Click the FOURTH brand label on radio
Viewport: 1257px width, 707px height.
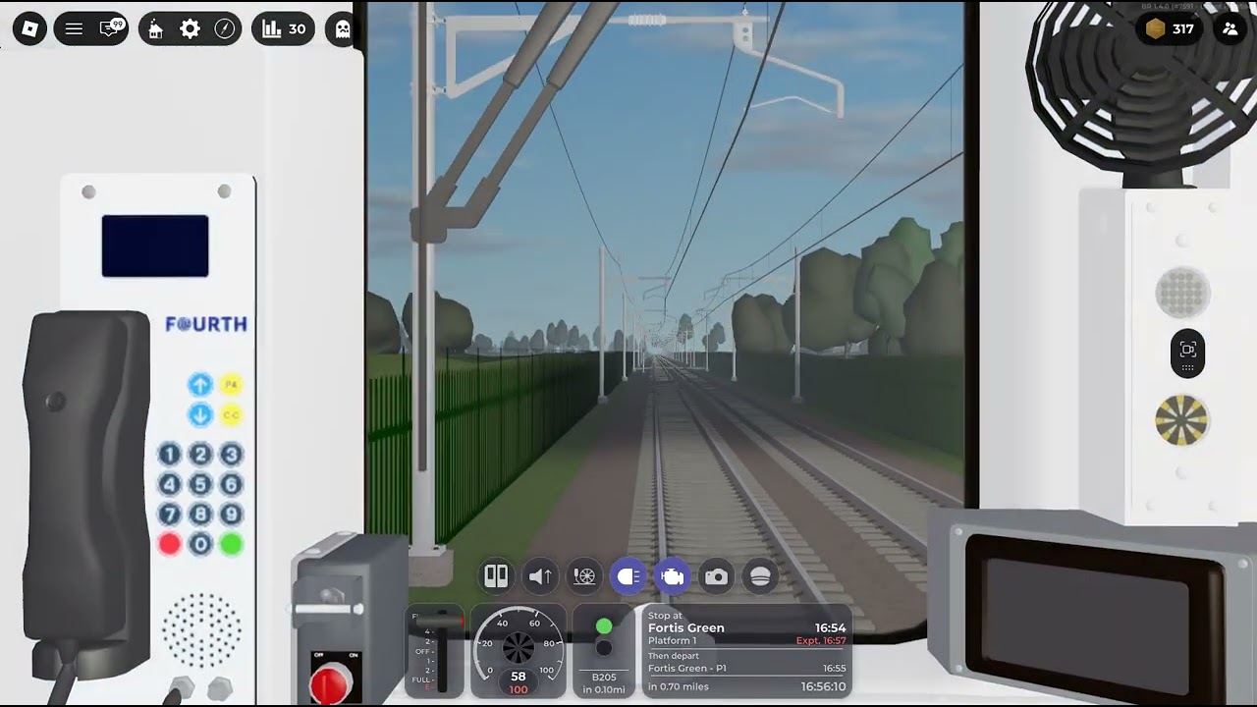point(206,324)
